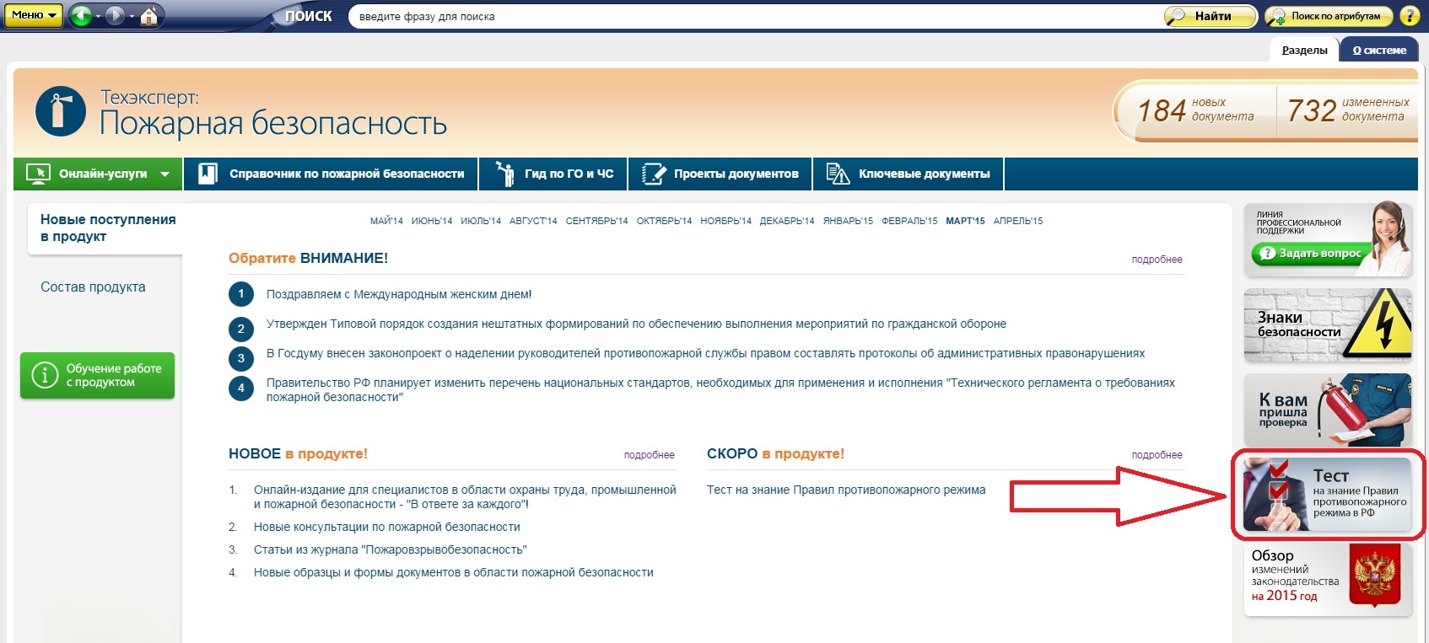Screen dimensions: 1429x643
Task: Open the yellow question mark help icon
Action: point(1409,16)
